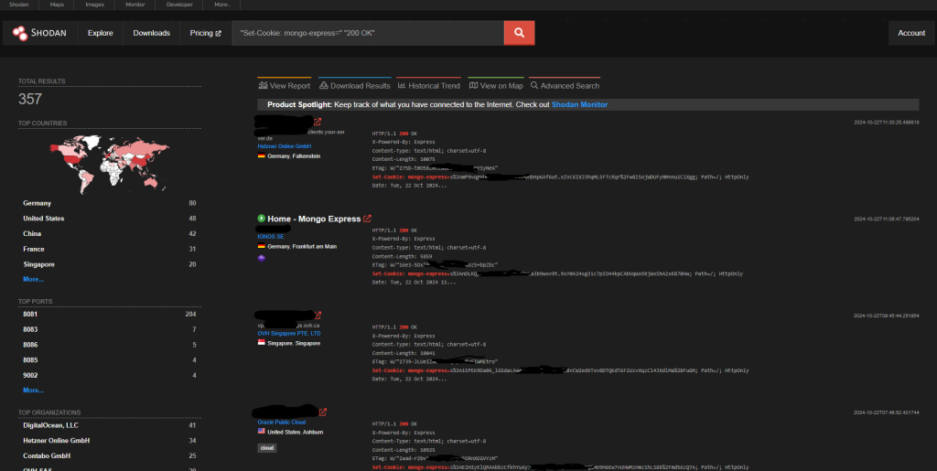Click the world map of top countries
Screen dimensions: 937x471
point(110,163)
